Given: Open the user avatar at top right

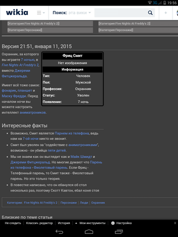Looking at the screenshot, I should click(x=177, y=13).
